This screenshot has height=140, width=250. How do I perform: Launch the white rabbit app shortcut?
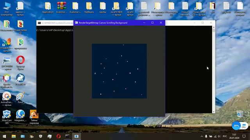pyautogui.click(x=20, y=80)
